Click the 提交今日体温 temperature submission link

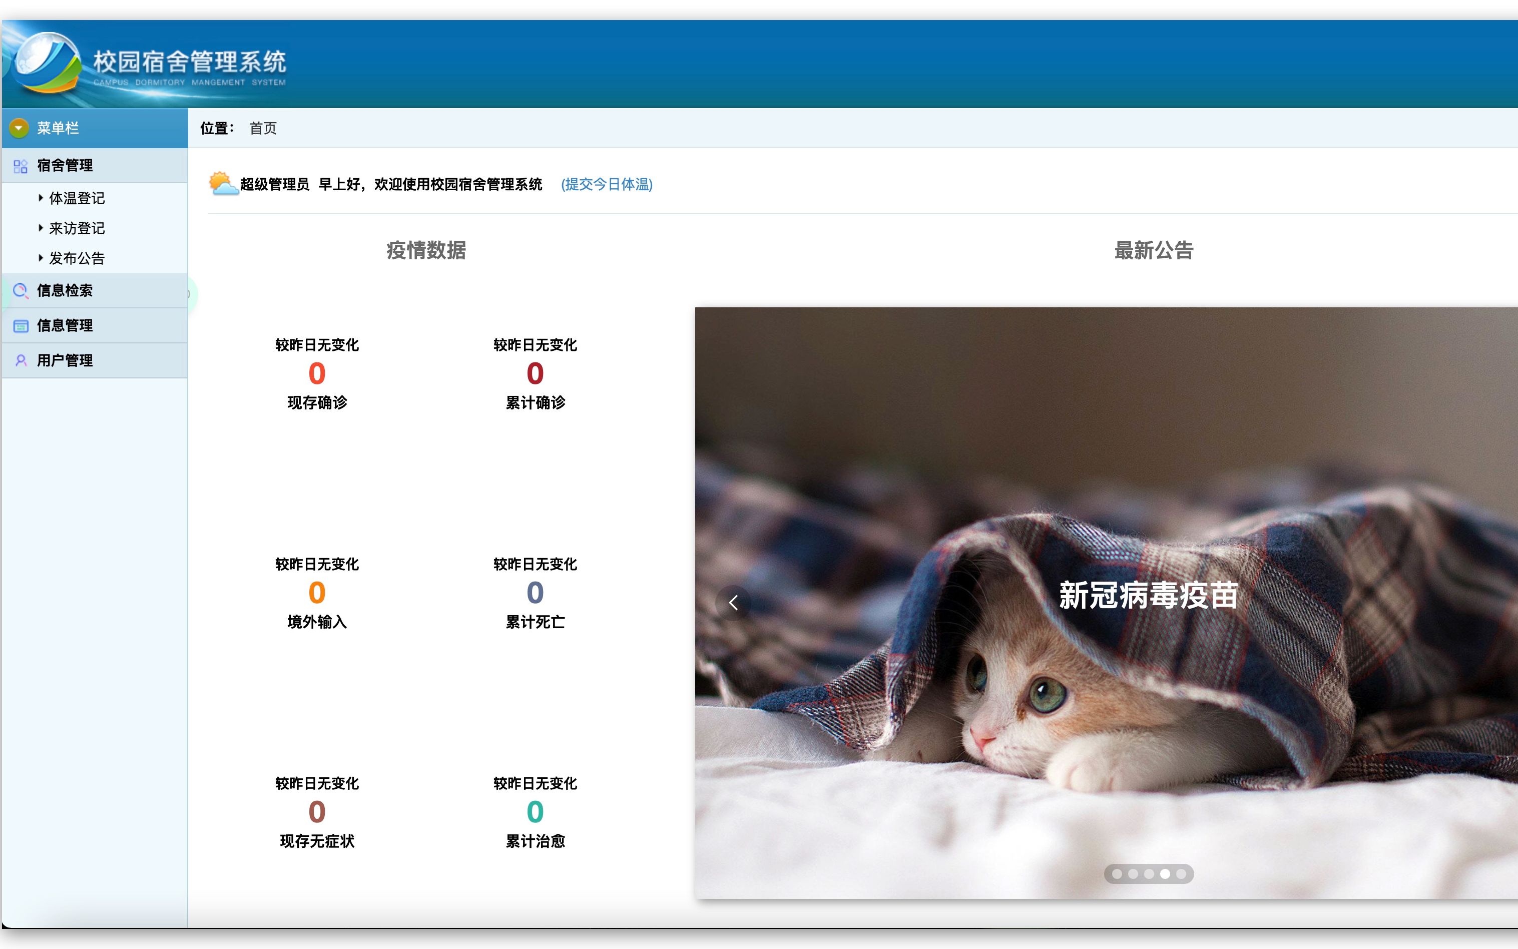(606, 185)
